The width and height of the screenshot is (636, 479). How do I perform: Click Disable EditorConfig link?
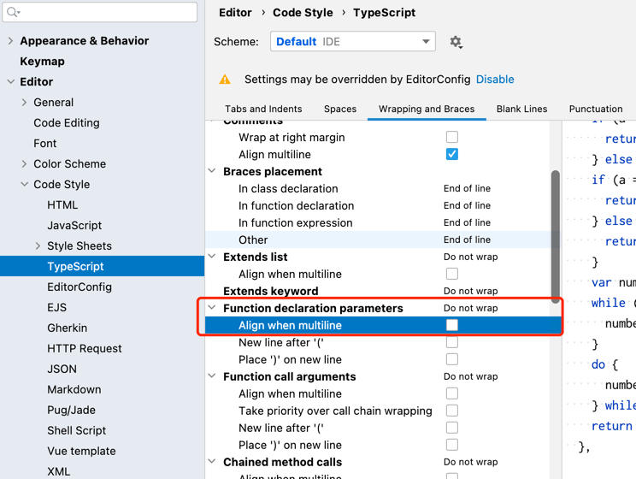tap(495, 80)
